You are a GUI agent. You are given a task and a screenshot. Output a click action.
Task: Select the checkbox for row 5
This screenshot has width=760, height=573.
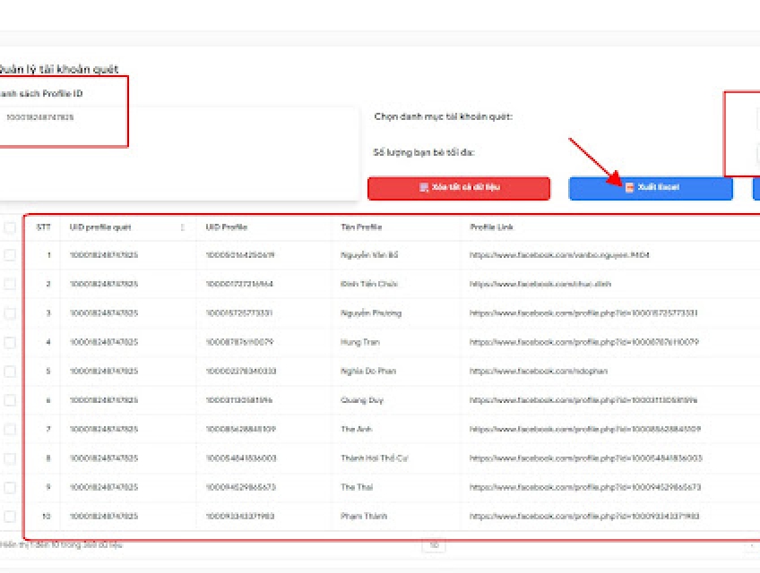pos(10,371)
